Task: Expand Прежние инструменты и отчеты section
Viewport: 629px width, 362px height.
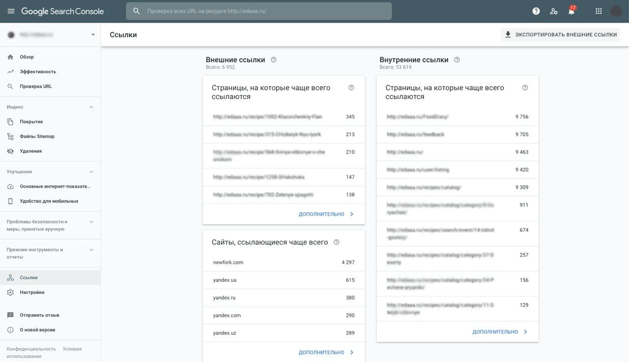Action: [91, 250]
